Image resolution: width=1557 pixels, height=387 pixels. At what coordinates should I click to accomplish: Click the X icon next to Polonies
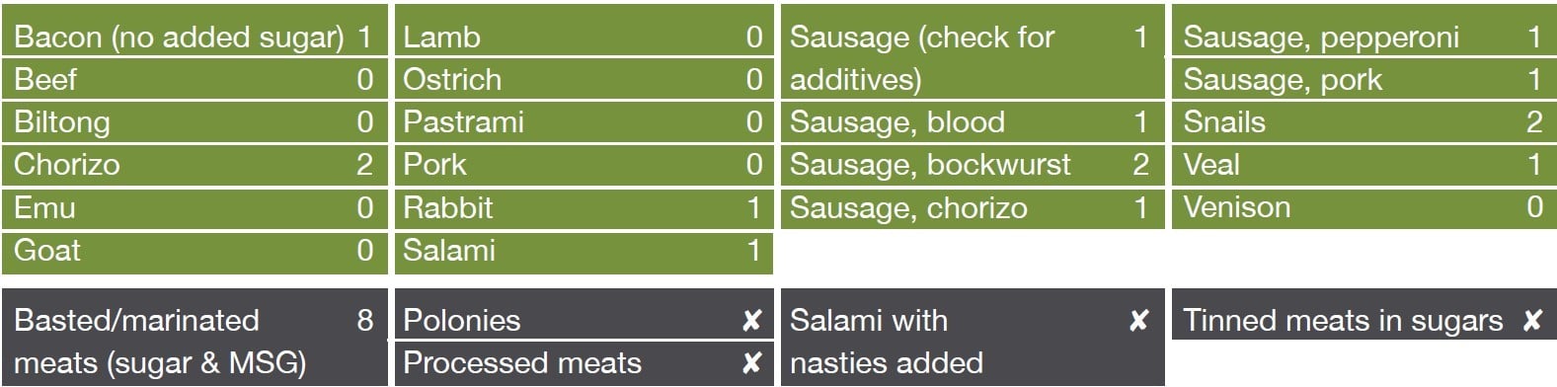pos(751,320)
